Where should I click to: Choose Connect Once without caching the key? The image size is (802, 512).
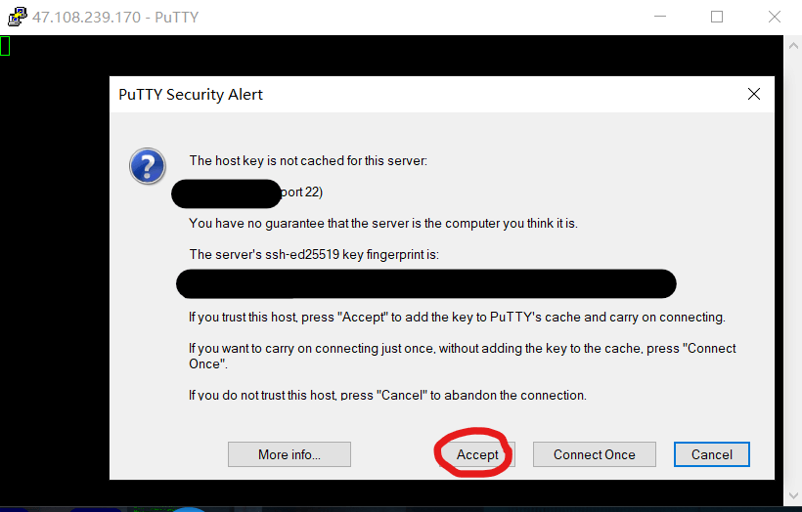point(595,454)
